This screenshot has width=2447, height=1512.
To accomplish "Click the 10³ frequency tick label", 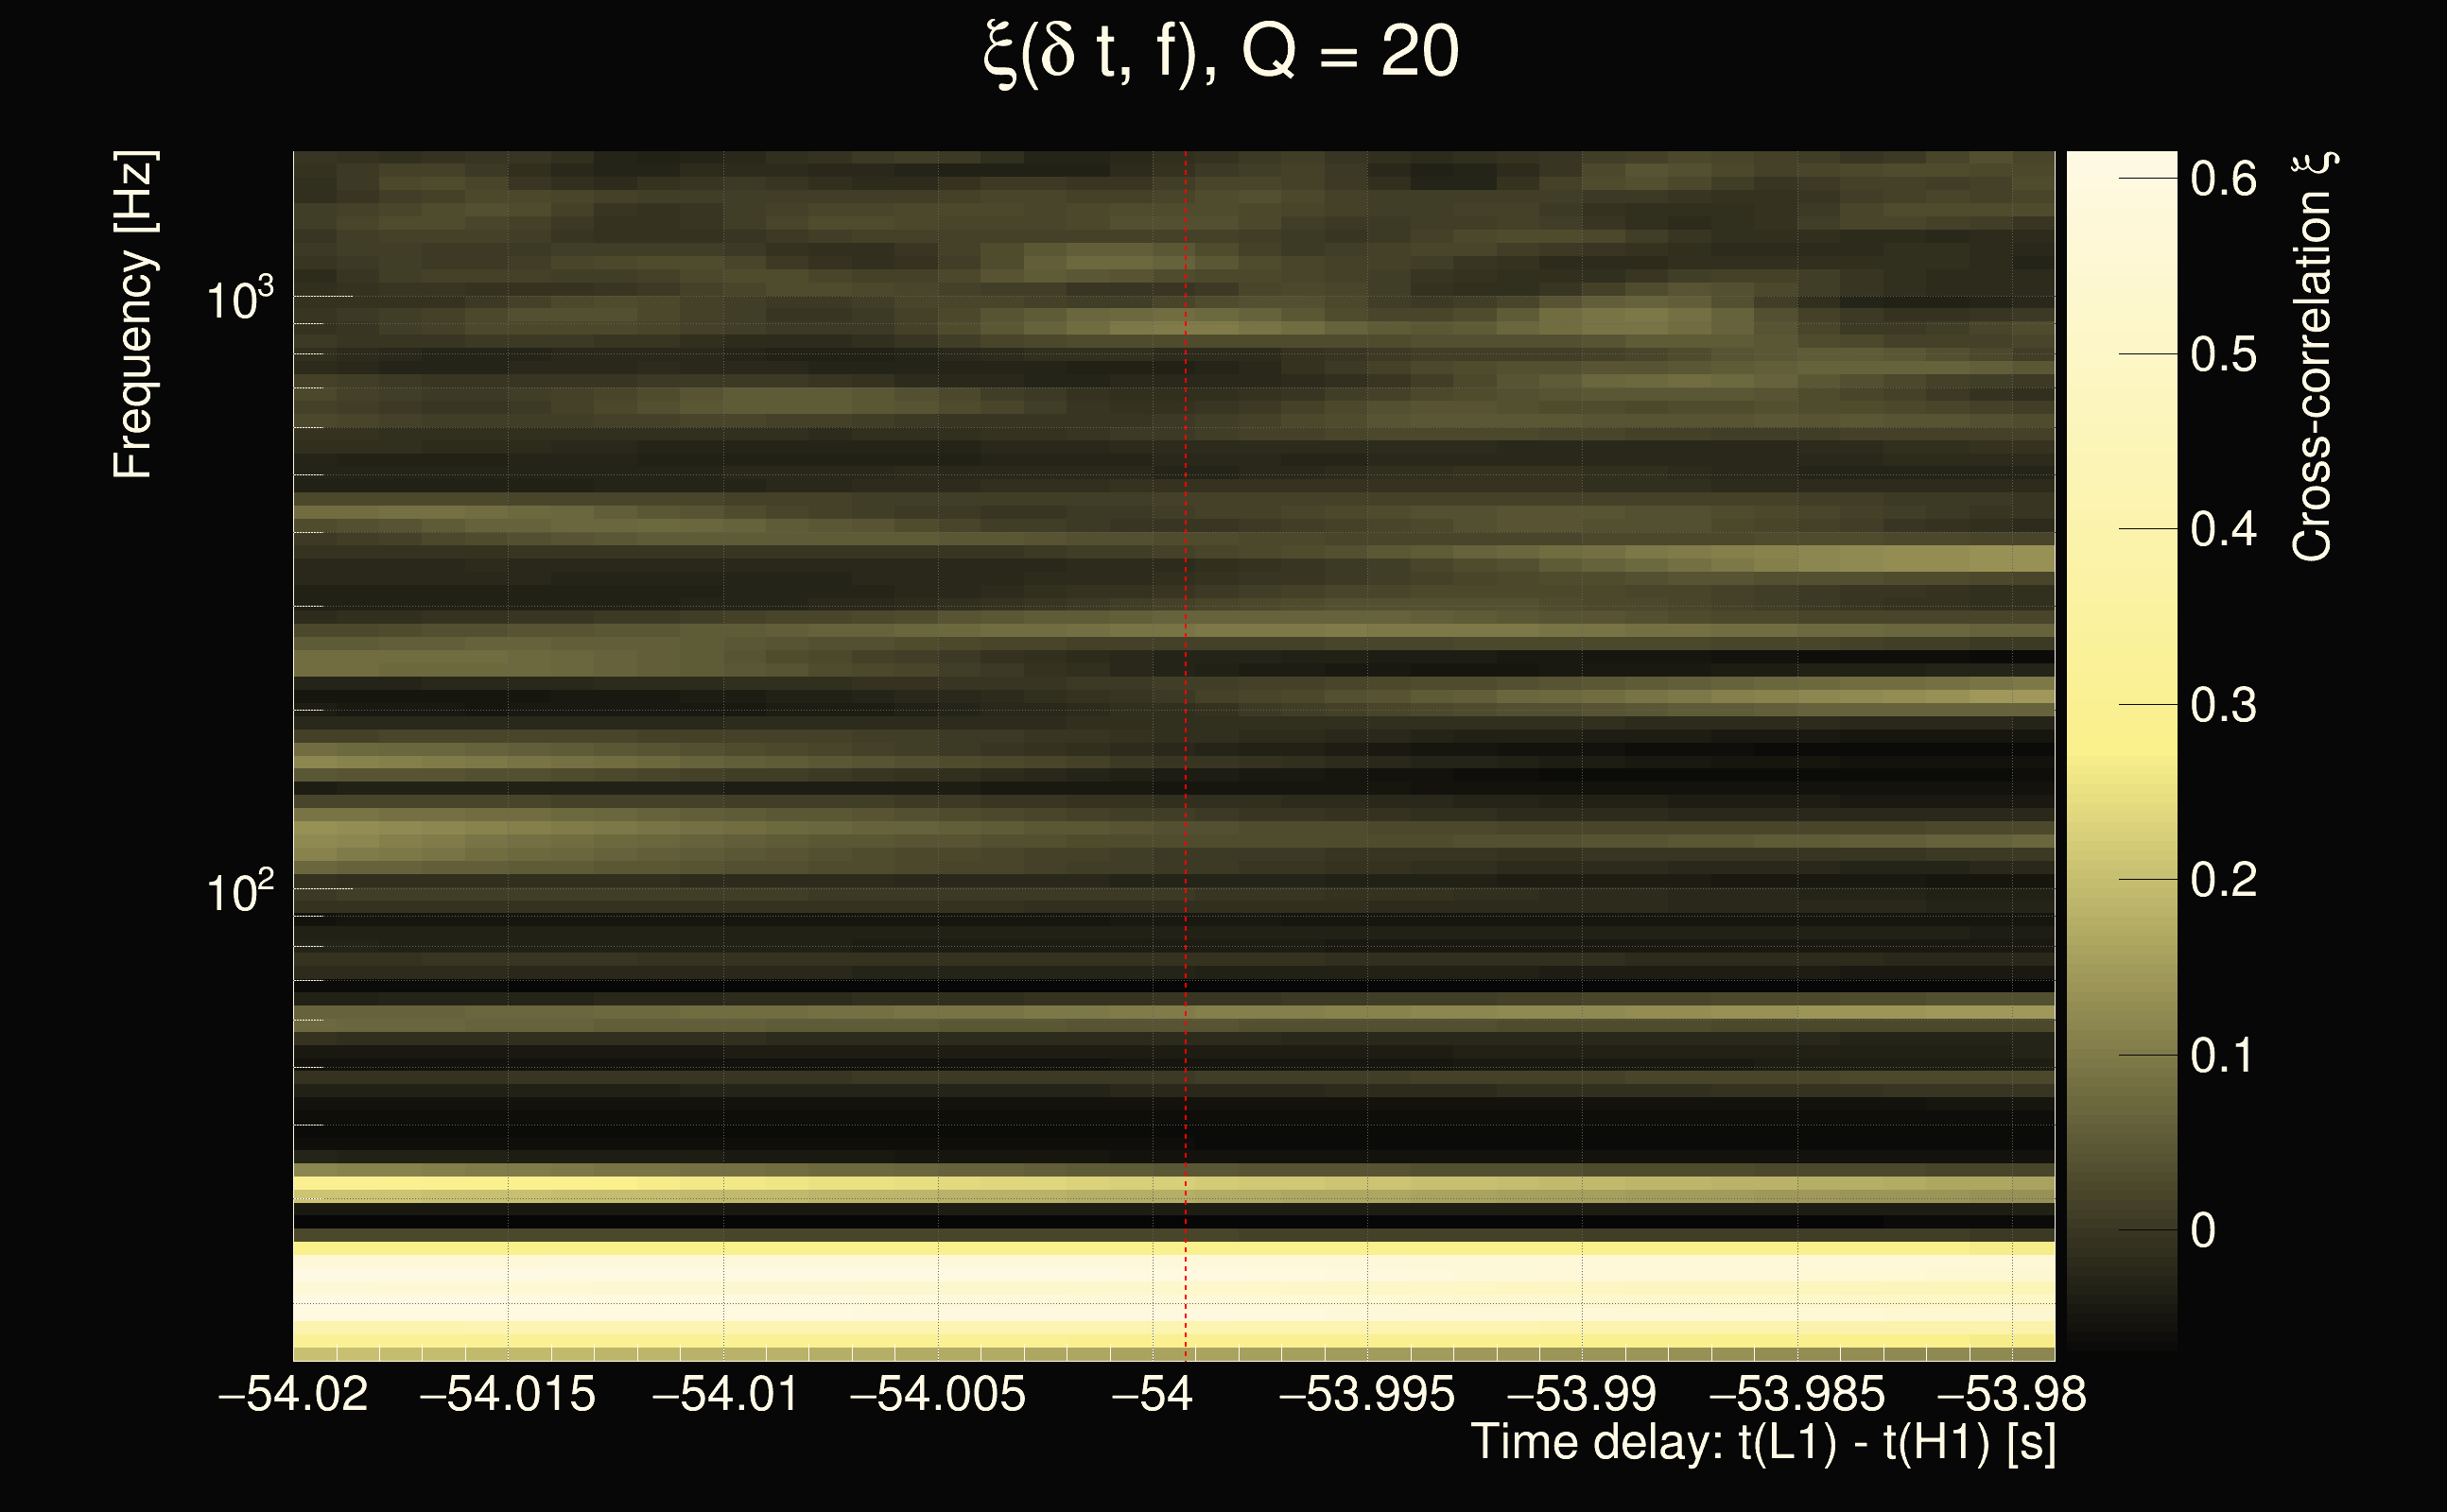I will (x=239, y=298).
